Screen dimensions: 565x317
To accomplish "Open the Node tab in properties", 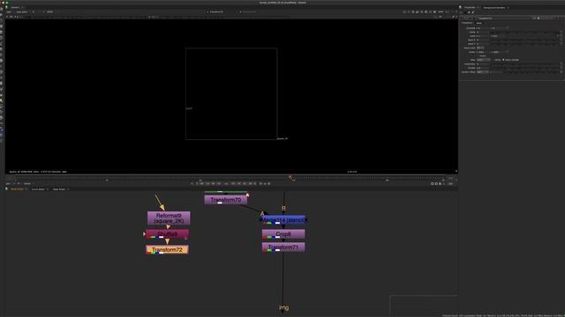I will click(x=478, y=23).
